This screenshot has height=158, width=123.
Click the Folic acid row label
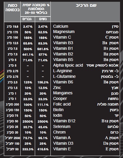click(62, 104)
